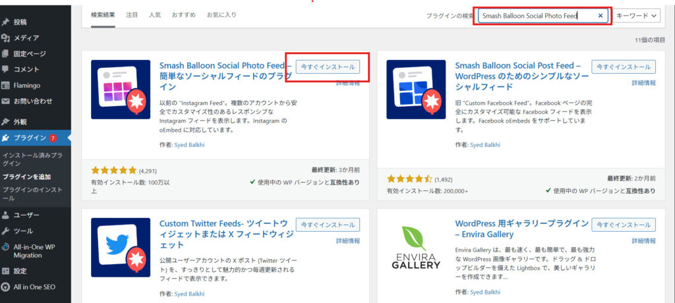Go to プラグインのインストール submenu

pyautogui.click(x=32, y=194)
